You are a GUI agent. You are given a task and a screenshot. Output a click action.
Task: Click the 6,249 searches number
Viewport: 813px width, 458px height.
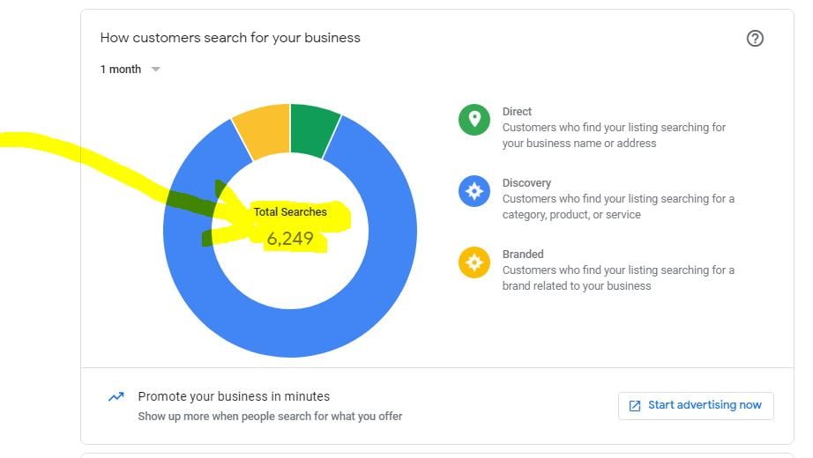pos(290,238)
